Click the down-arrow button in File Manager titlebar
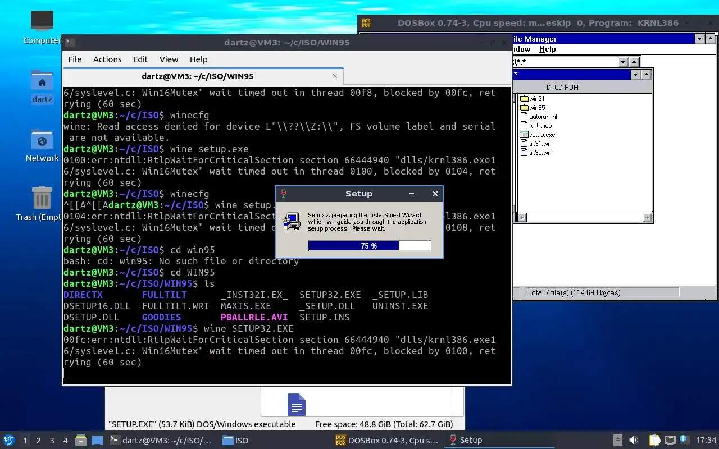This screenshot has width=719, height=449. [x=699, y=39]
